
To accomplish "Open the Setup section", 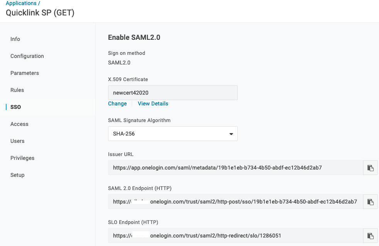I will pos(17,175).
